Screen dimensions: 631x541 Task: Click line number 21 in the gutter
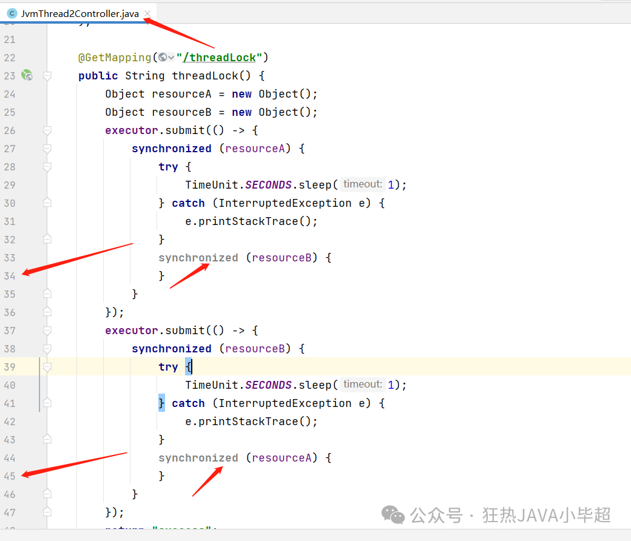point(10,39)
